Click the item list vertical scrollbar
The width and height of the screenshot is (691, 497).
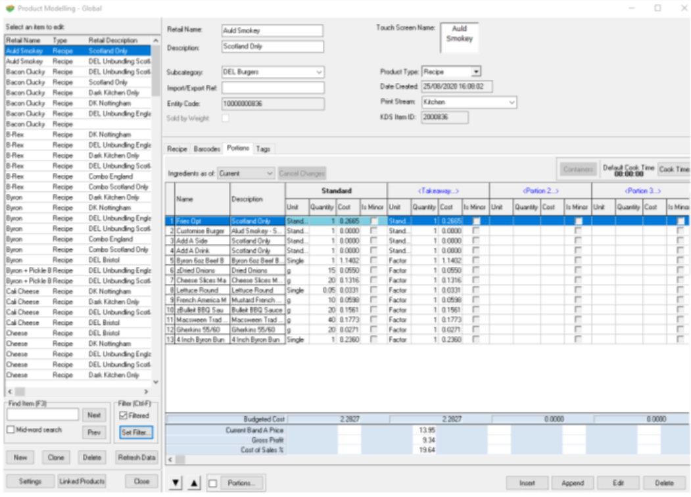click(x=156, y=197)
